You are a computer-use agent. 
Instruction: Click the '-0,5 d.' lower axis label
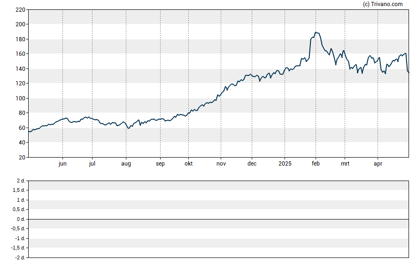click(18, 228)
